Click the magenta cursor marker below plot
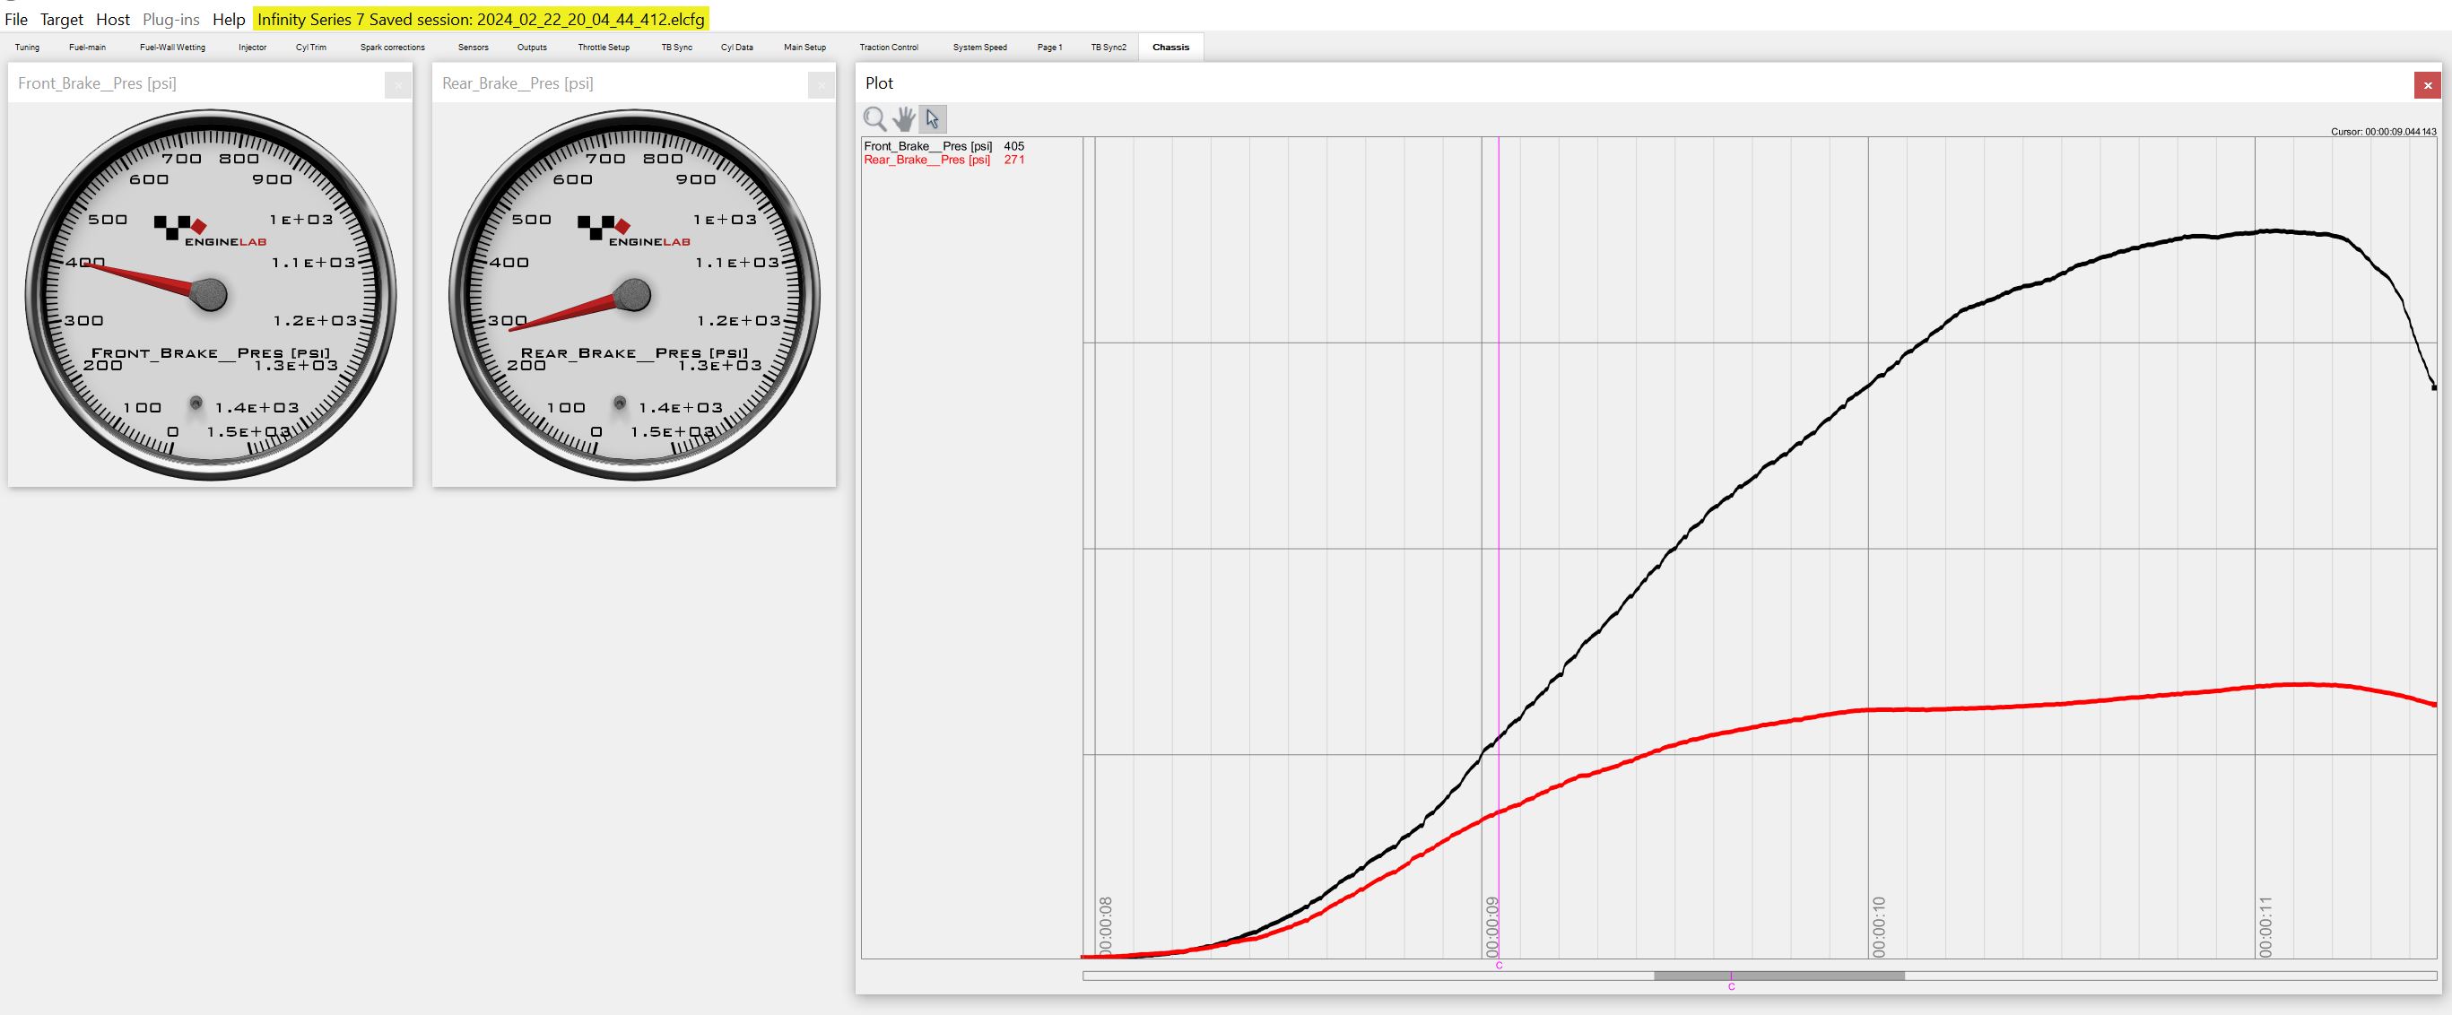The image size is (2452, 1015). 1499,965
